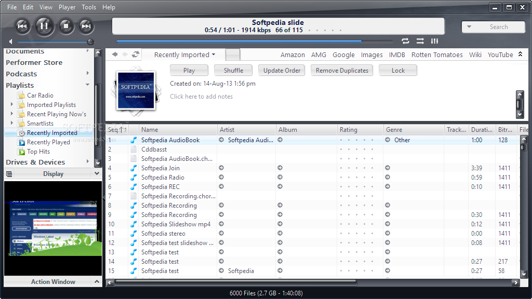Viewport: 532px width, 299px height.
Task: Open the Tools menu
Action: pos(88,7)
